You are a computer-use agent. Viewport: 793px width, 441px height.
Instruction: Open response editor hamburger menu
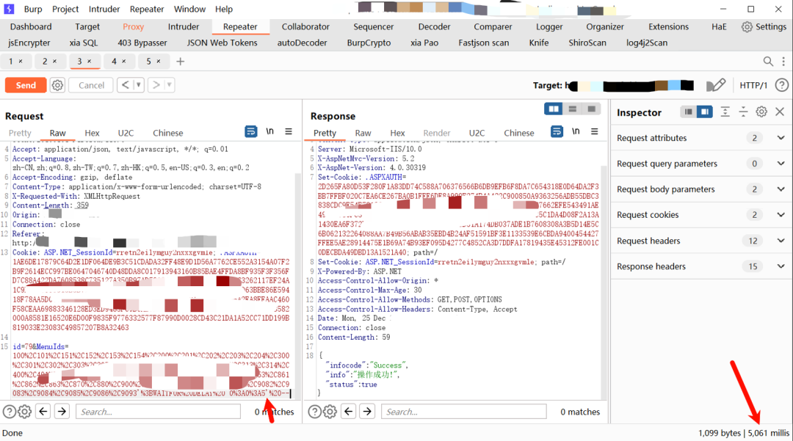595,131
